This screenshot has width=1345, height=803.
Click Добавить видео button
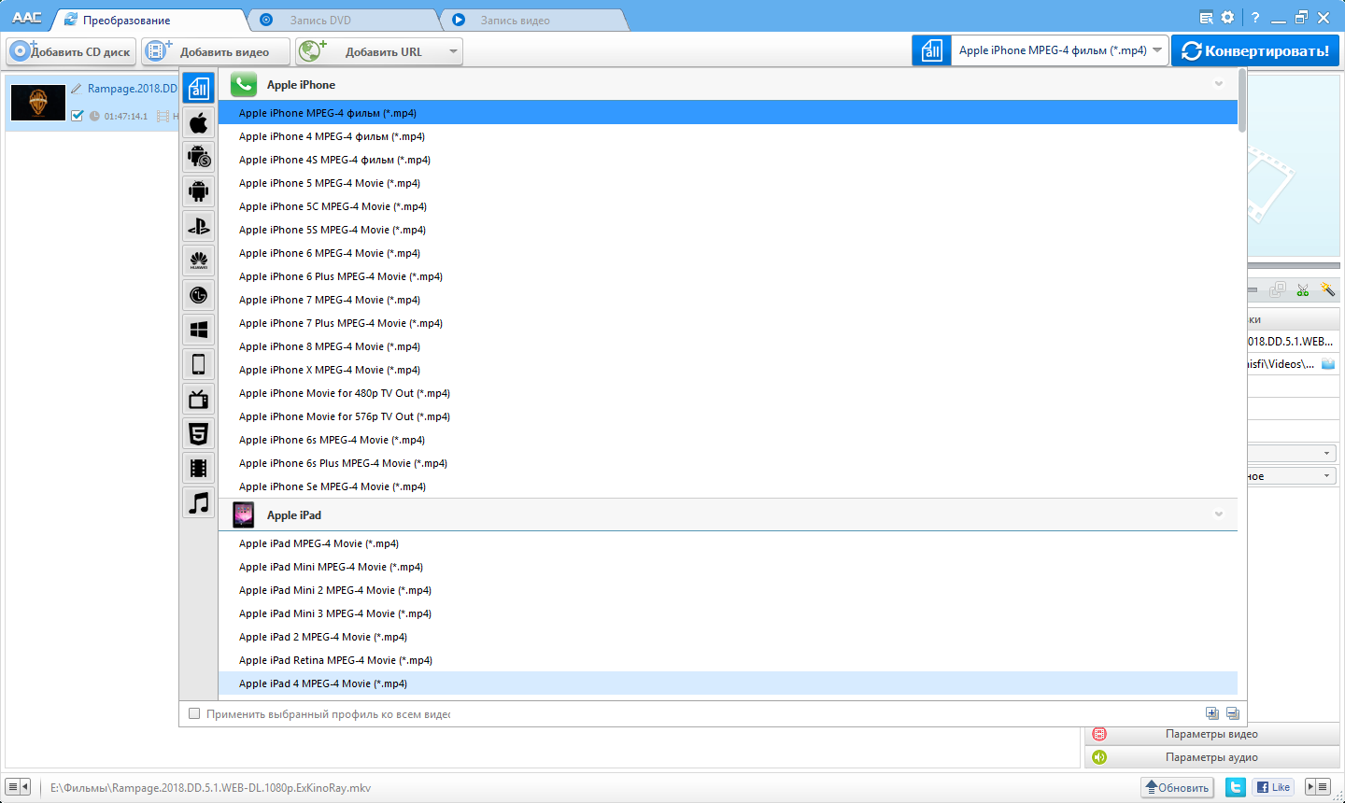coord(216,51)
